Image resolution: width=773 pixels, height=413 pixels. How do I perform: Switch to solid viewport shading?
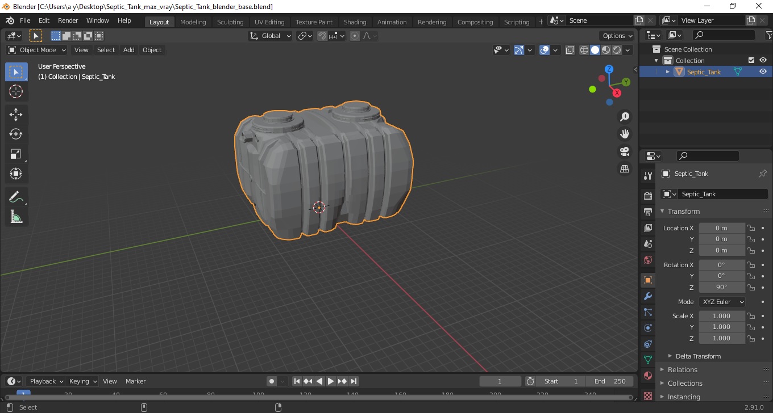(x=595, y=50)
